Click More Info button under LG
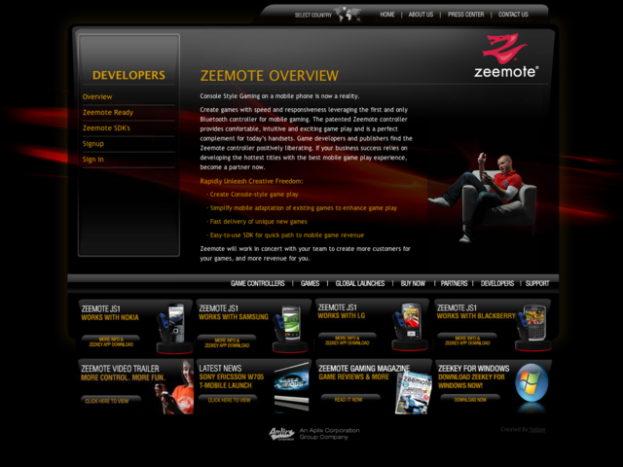The height and width of the screenshot is (467, 623). click(x=348, y=341)
